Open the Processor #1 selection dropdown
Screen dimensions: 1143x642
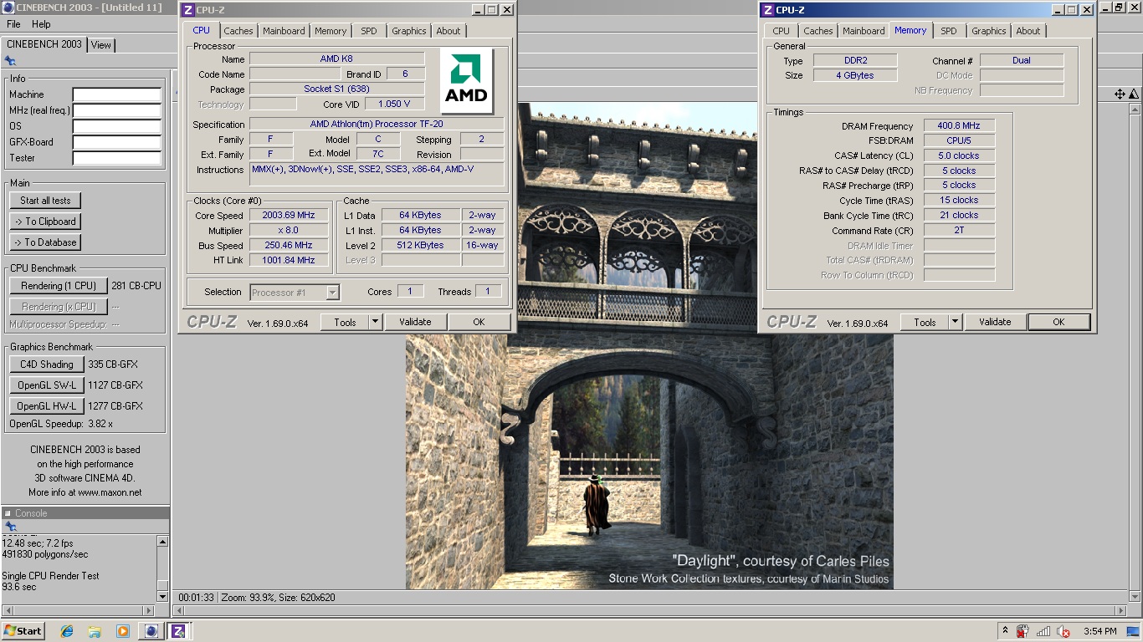point(295,293)
